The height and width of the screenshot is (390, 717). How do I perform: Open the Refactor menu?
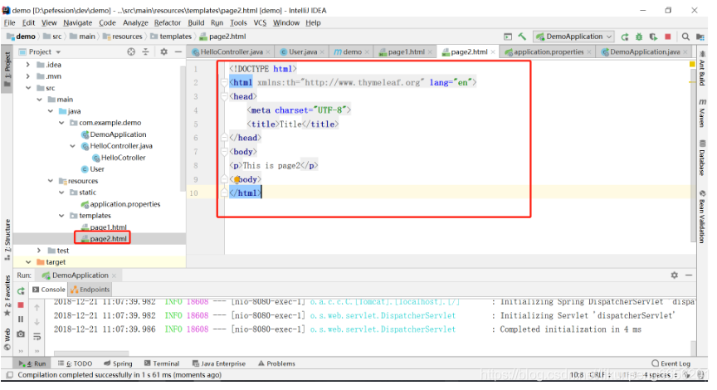click(168, 23)
